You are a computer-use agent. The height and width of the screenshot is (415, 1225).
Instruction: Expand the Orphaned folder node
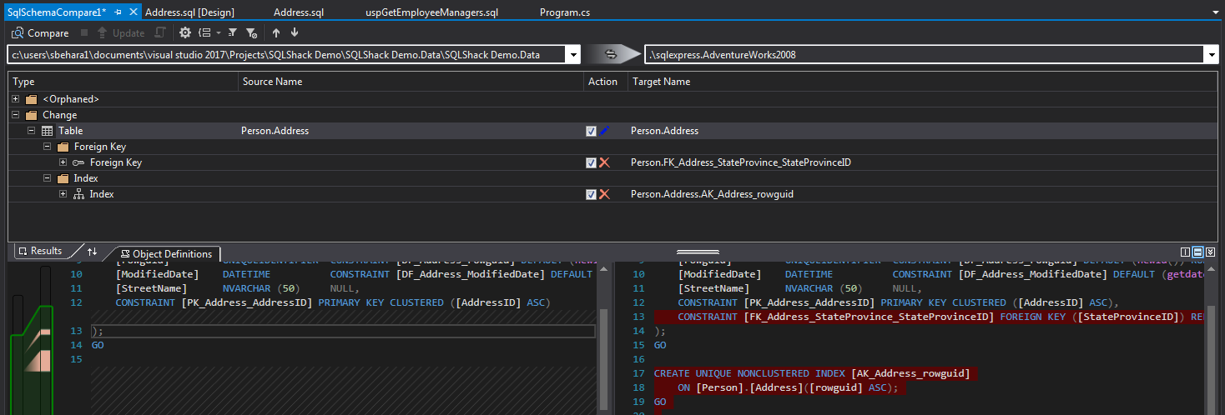pyautogui.click(x=16, y=99)
